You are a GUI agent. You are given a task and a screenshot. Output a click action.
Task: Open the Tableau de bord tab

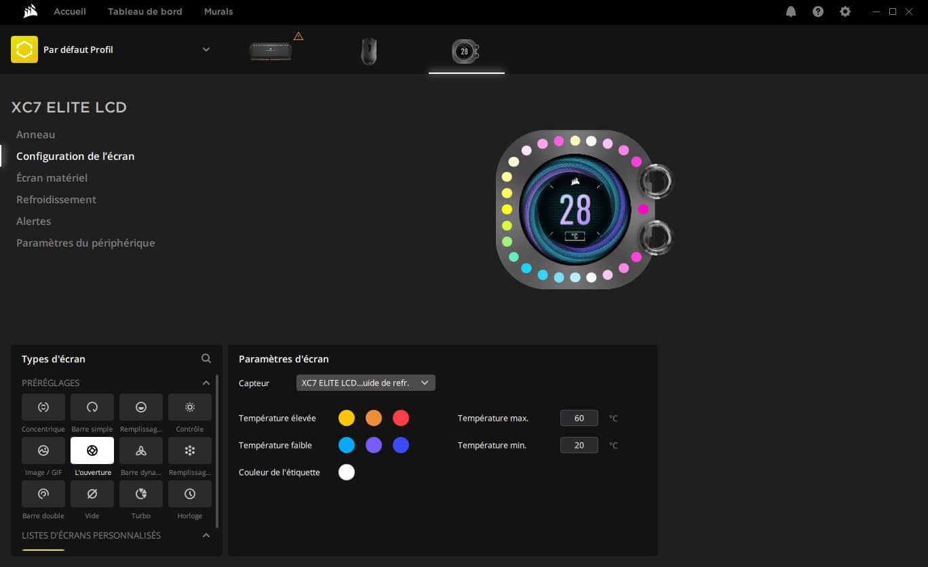pos(145,12)
